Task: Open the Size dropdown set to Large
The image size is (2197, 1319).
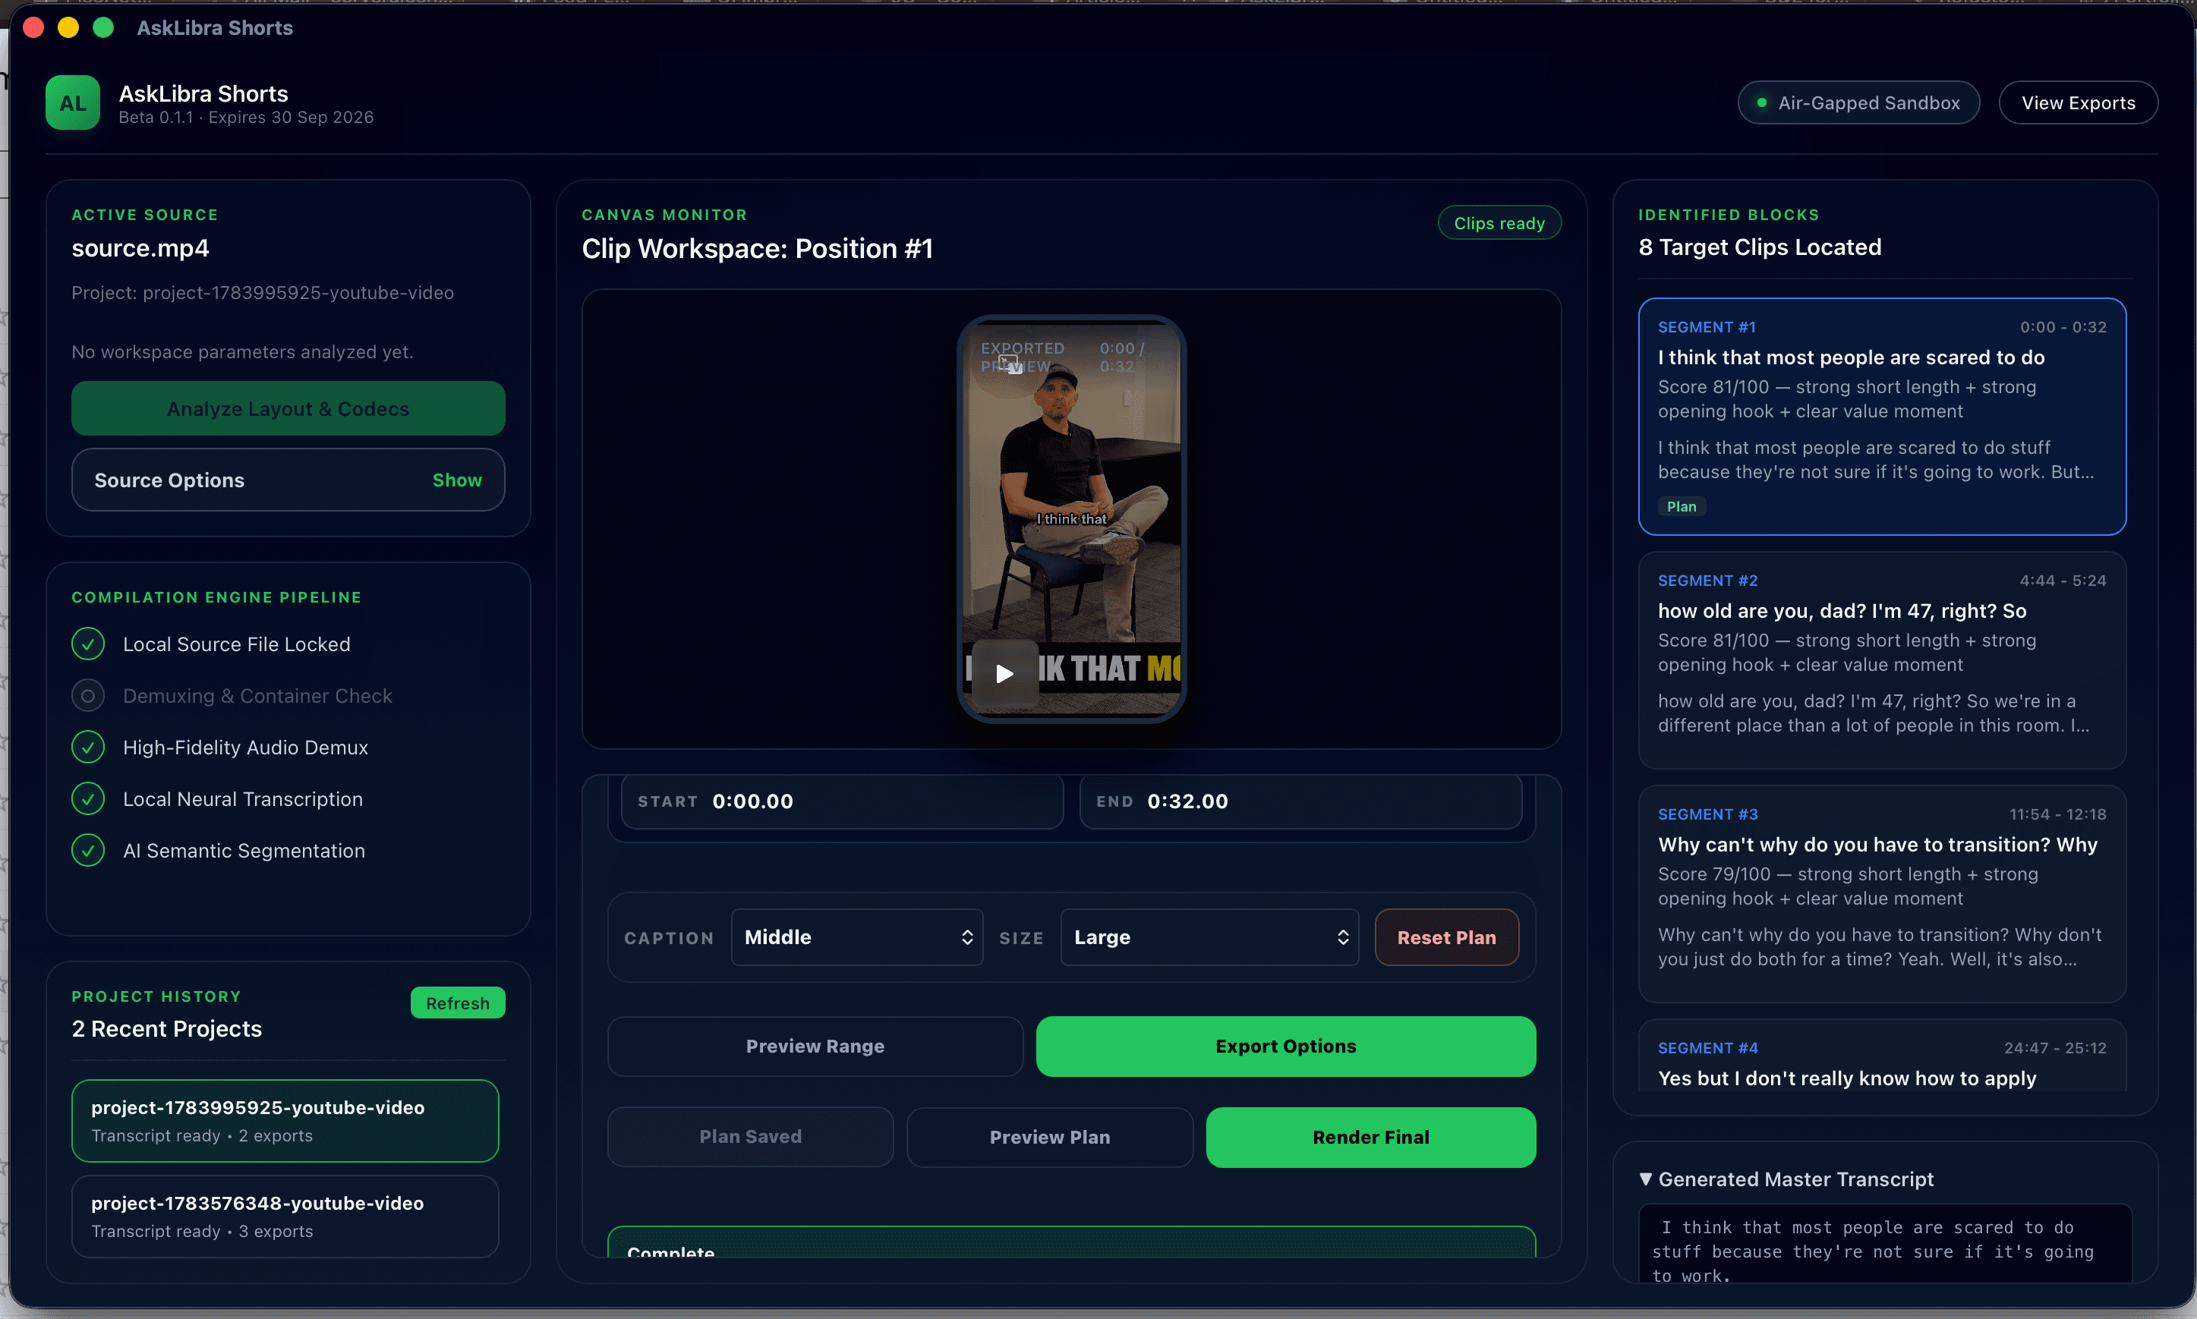Action: point(1209,937)
